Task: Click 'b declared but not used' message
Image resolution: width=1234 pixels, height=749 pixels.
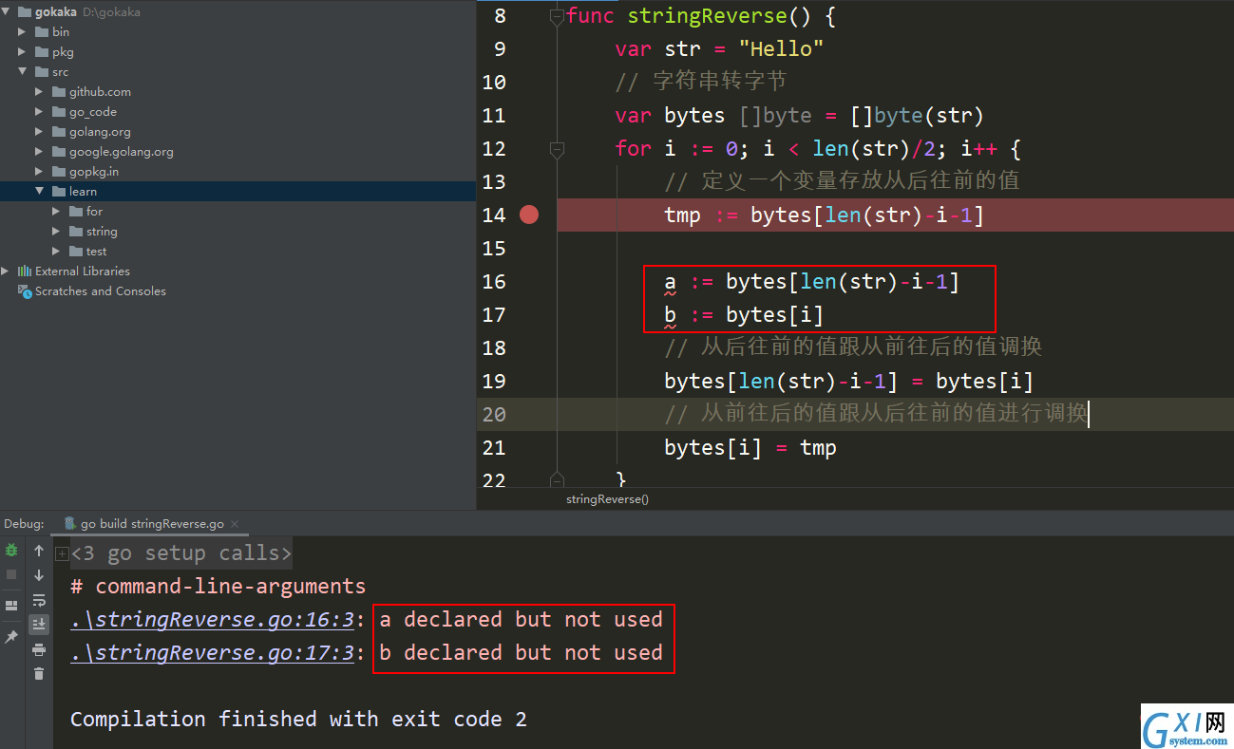Action: (x=522, y=653)
